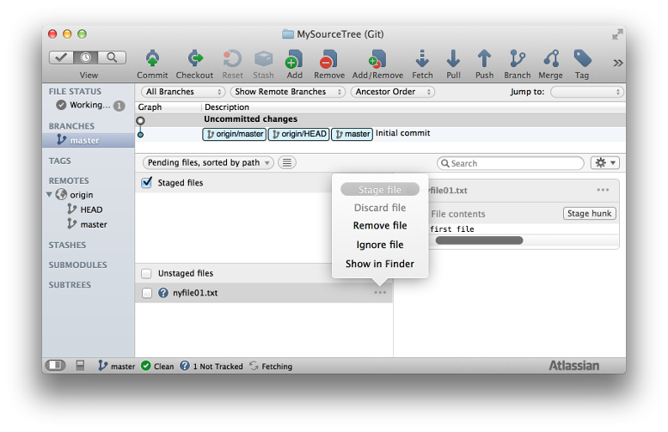Viewport: 668px width, 432px height.
Task: Click the Not Tracked status icon
Action: 185,366
